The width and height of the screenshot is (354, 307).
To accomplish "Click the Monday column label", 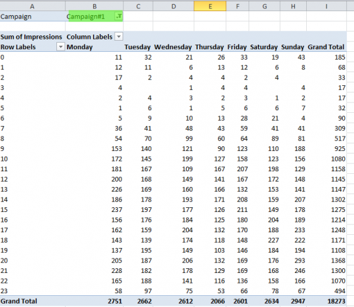I will [79, 47].
